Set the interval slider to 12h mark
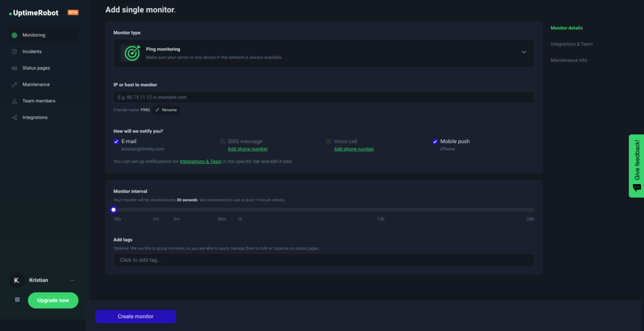This screenshot has width=644, height=331. pyautogui.click(x=380, y=209)
